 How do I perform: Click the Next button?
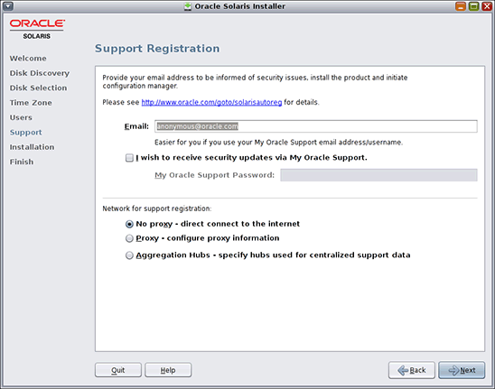(462, 370)
